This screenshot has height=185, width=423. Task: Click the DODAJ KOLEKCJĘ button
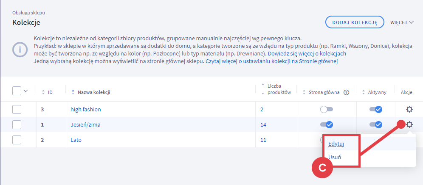click(x=355, y=22)
